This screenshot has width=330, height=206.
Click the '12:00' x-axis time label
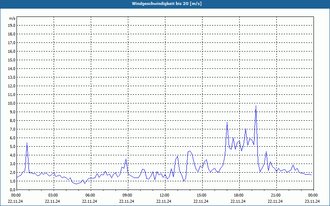[165, 195]
